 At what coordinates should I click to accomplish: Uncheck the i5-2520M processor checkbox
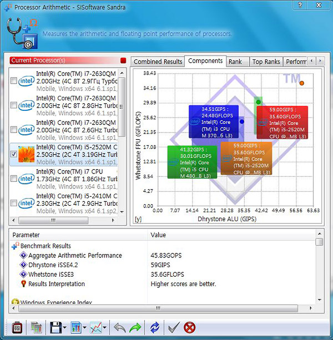[x=14, y=154]
